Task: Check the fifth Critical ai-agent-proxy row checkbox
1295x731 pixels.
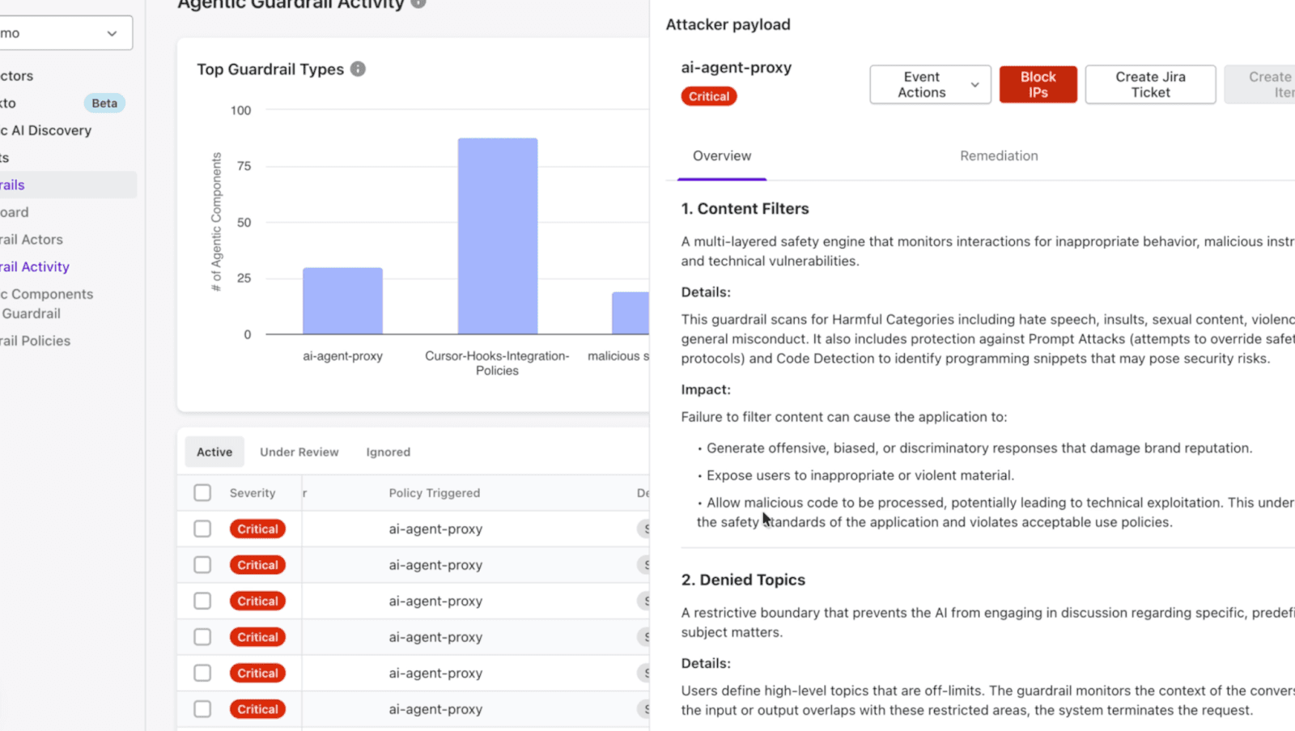Action: click(x=202, y=673)
